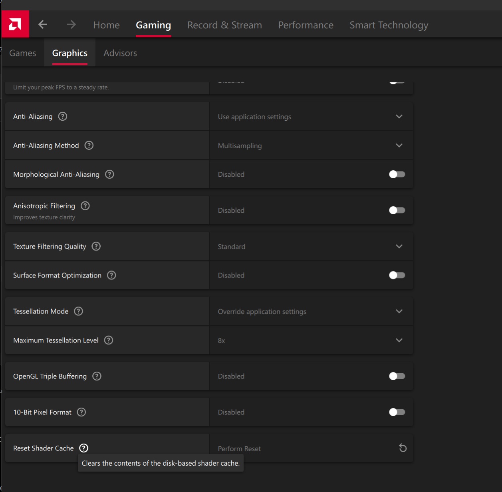Click the 'Maximum Tessellation Level' label
The height and width of the screenshot is (492, 502).
coord(56,340)
